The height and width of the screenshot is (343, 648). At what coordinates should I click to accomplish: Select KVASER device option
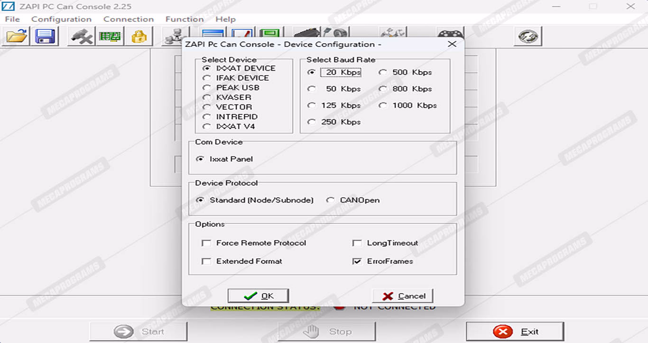pyautogui.click(x=227, y=97)
